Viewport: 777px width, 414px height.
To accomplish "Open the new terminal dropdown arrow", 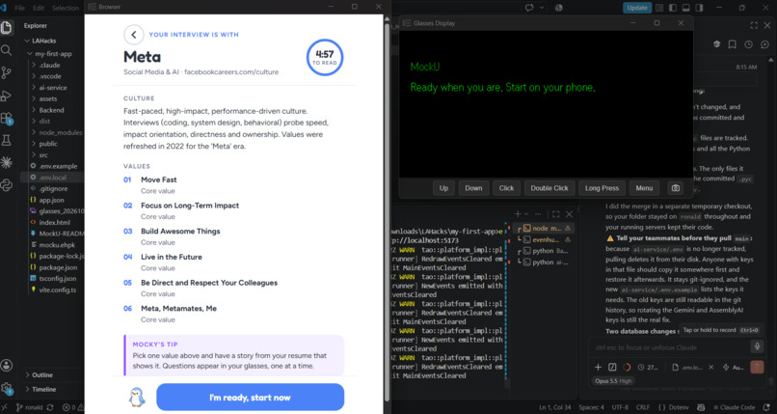I will point(526,214).
